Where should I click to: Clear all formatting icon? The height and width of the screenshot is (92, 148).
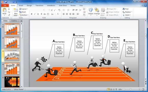(59, 10)
